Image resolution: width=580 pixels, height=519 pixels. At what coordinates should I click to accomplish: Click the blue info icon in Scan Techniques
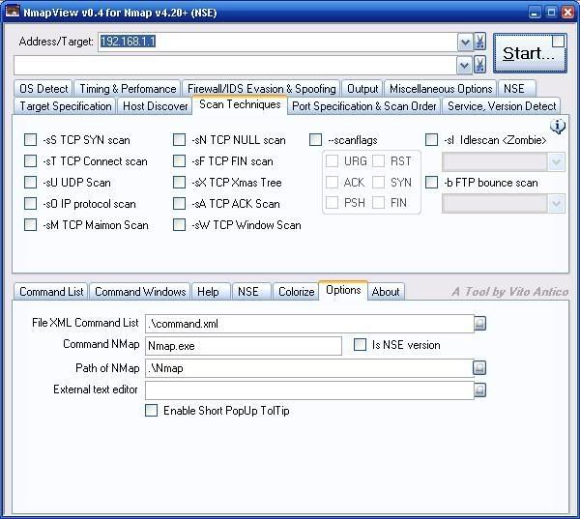558,128
